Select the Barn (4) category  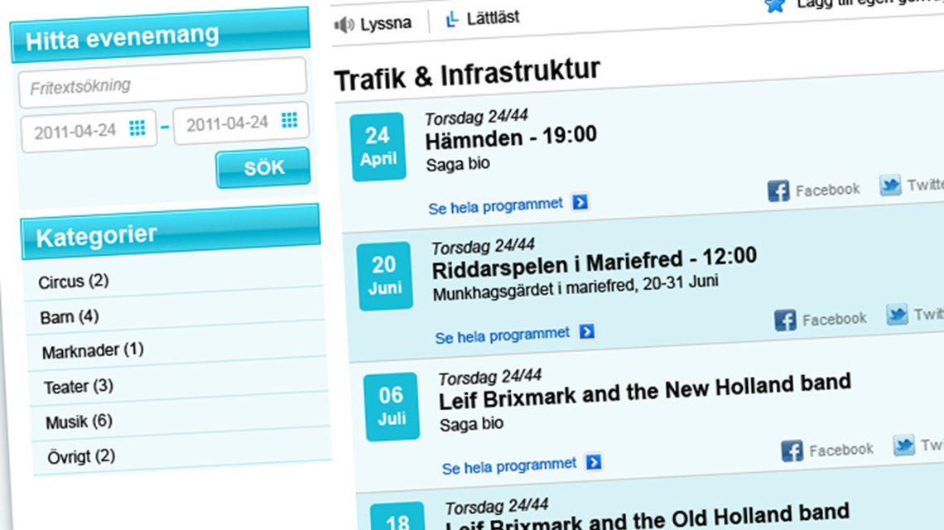pyautogui.click(x=70, y=316)
